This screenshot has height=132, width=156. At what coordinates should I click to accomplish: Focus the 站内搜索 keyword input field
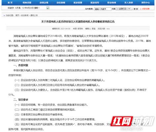click(x=103, y=9)
